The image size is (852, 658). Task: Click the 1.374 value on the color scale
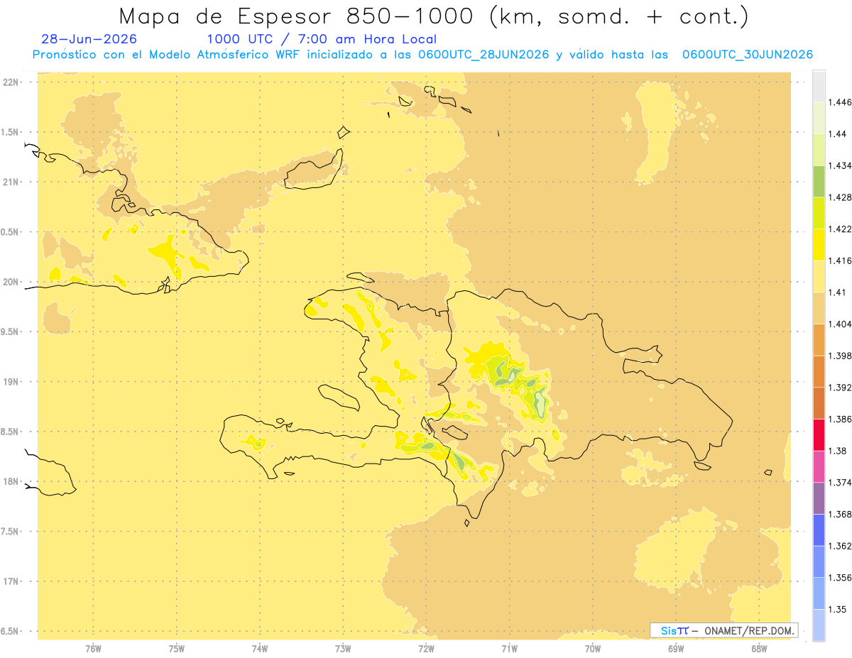click(839, 482)
